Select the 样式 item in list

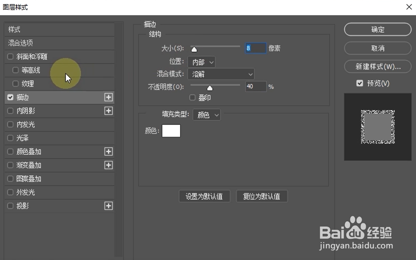tap(60, 29)
